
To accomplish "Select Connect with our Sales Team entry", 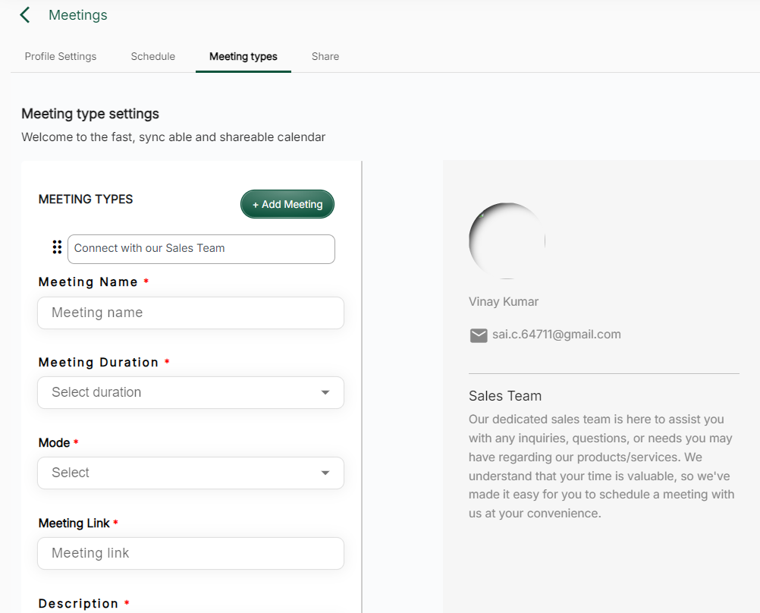I will pos(201,249).
